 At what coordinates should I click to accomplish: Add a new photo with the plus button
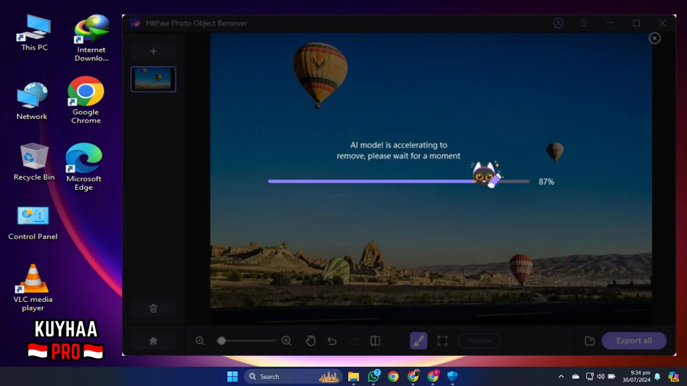click(153, 51)
